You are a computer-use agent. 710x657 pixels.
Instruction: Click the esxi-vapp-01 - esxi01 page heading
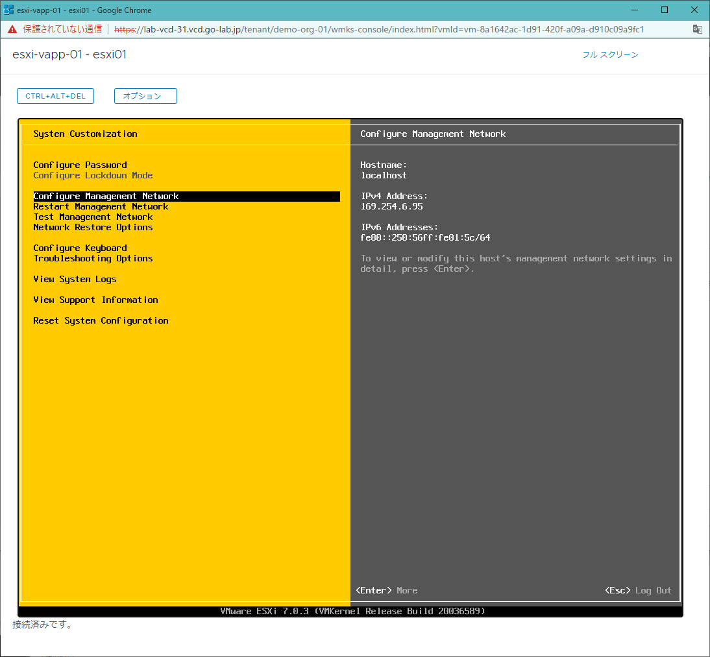coord(69,54)
